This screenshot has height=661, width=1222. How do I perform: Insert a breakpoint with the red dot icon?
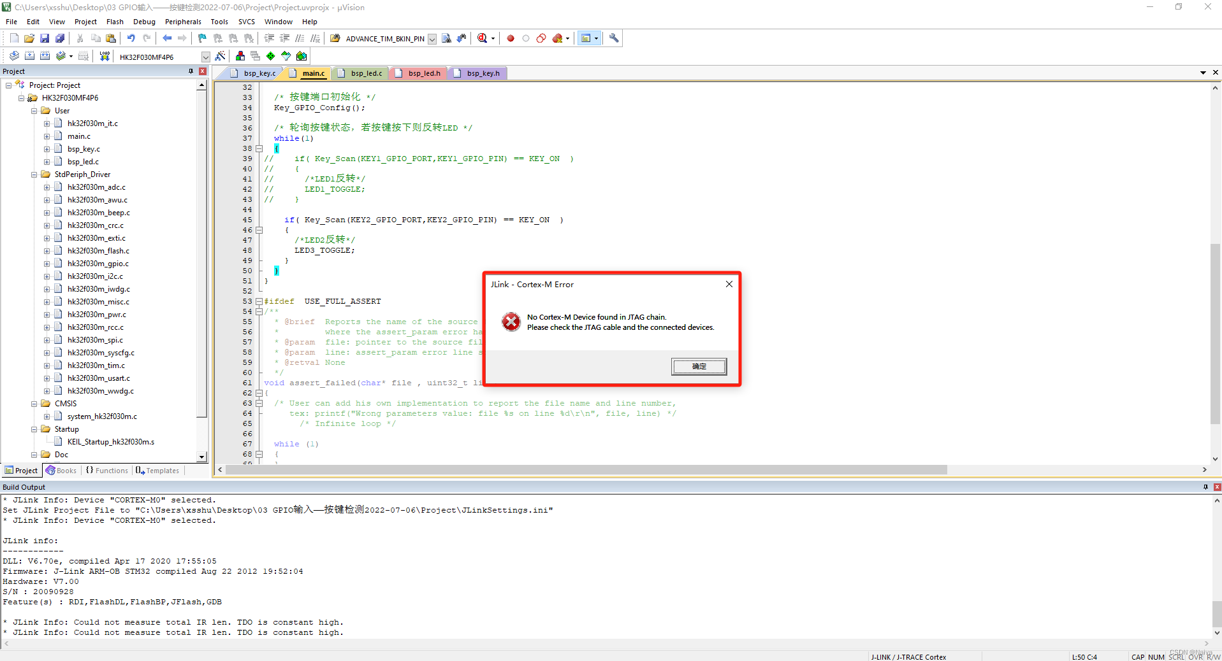[x=510, y=38]
